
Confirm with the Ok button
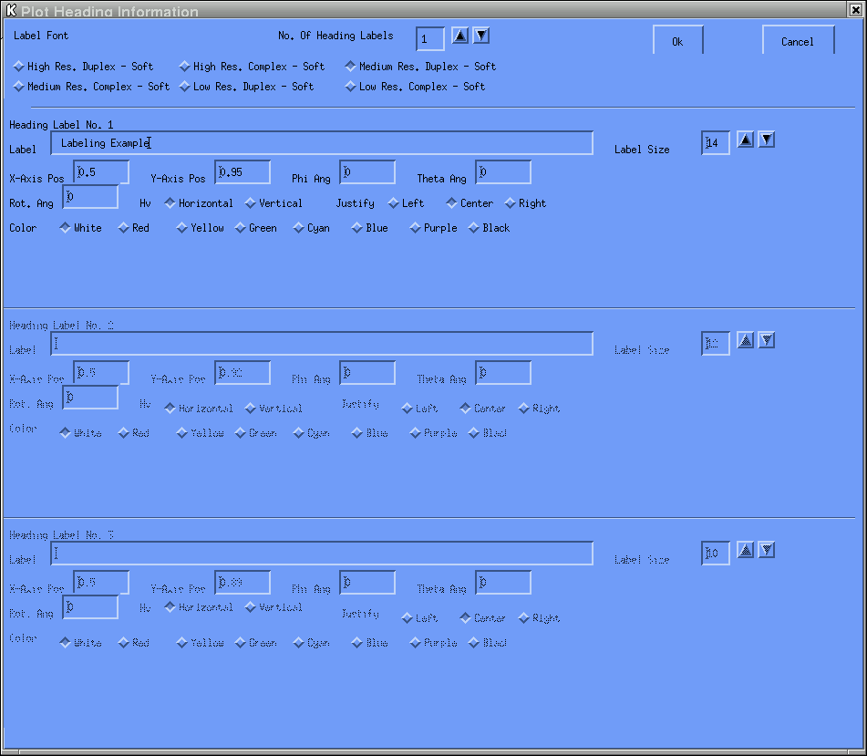tap(678, 40)
